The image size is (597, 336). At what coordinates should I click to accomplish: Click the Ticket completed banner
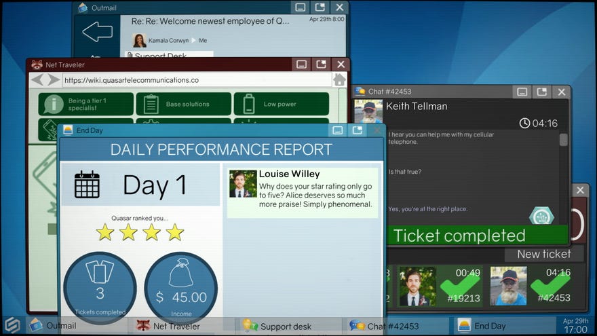pos(478,236)
